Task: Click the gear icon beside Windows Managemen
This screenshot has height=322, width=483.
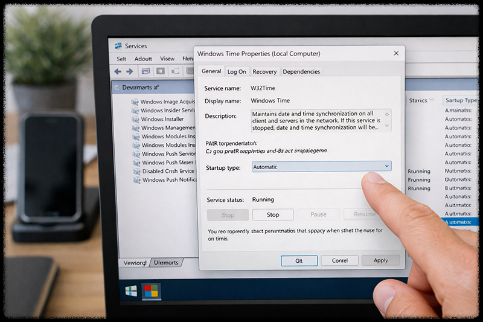Action: click(x=136, y=128)
